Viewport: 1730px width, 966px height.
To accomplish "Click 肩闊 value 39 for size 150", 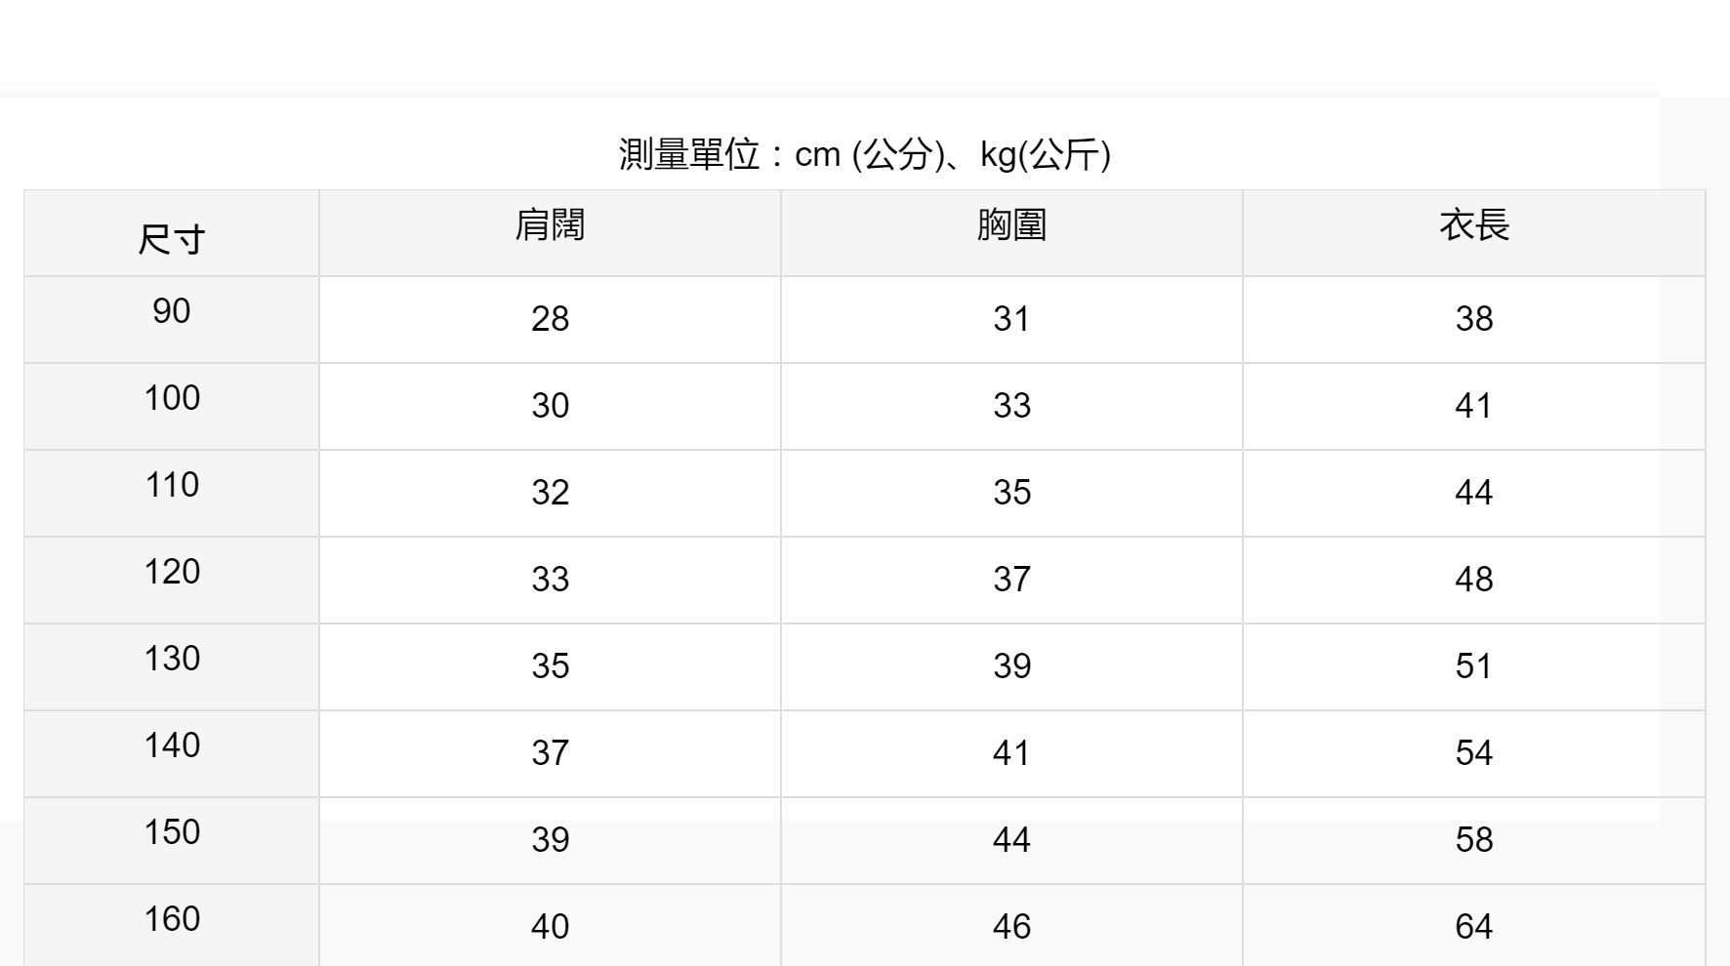I will coord(550,840).
